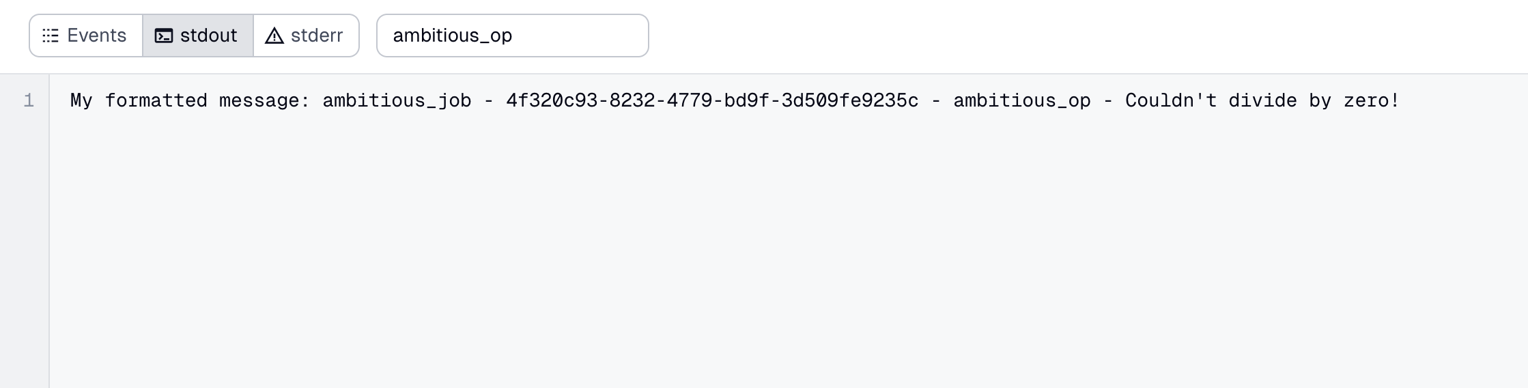The width and height of the screenshot is (1528, 388).
Task: Switch to the Events tab label
Action: [x=96, y=36]
